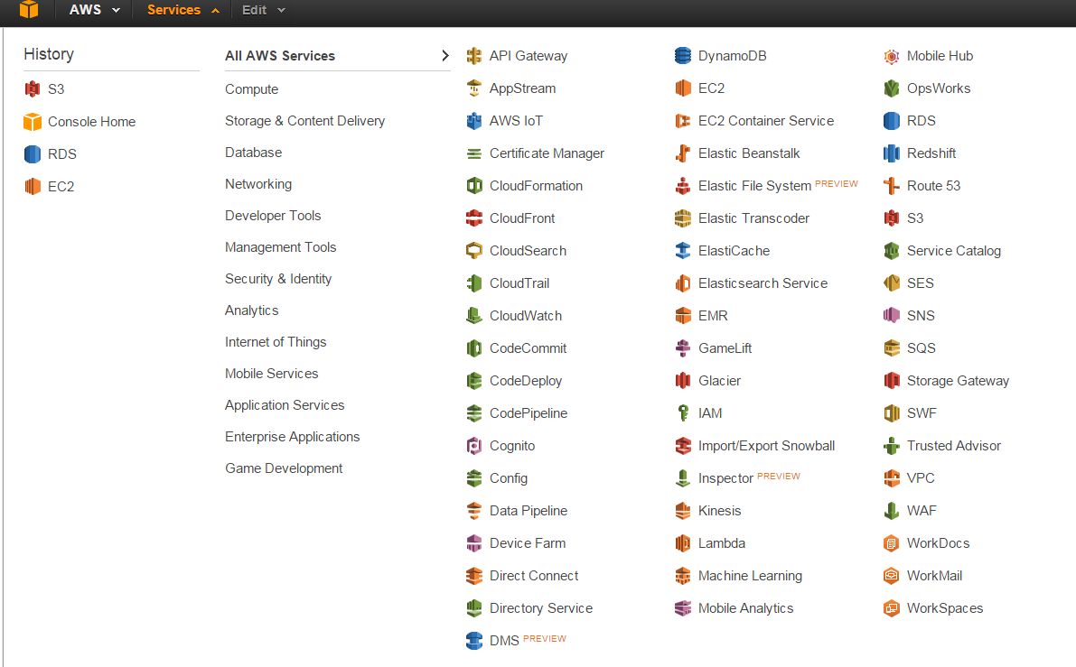Click the OpsWorks icon
The width and height of the screenshot is (1076, 667).
coord(892,88)
